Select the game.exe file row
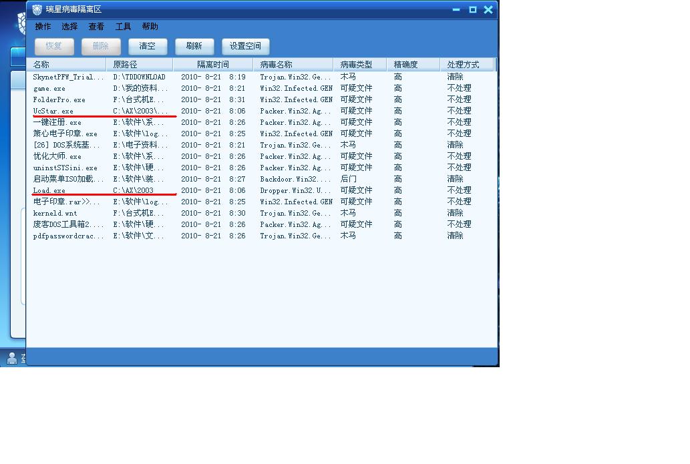The image size is (690, 464). tap(261, 88)
